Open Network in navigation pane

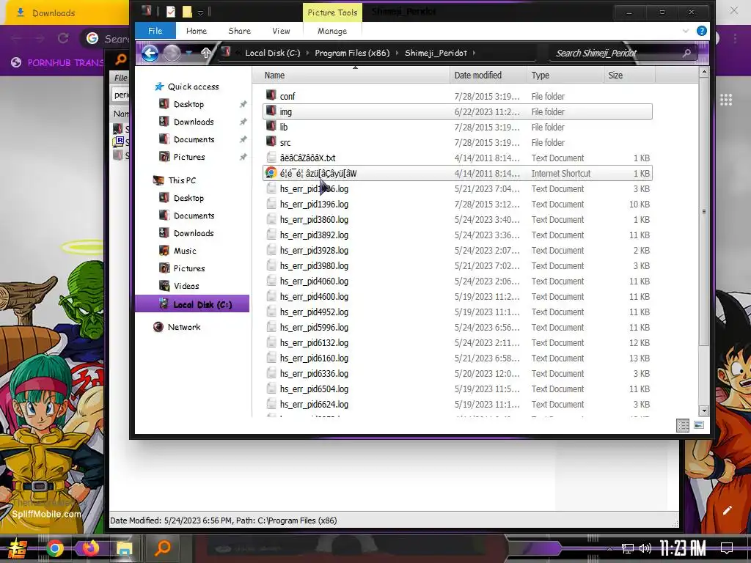[184, 327]
